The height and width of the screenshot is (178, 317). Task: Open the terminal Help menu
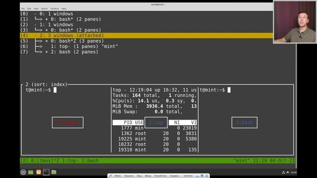point(64,9)
